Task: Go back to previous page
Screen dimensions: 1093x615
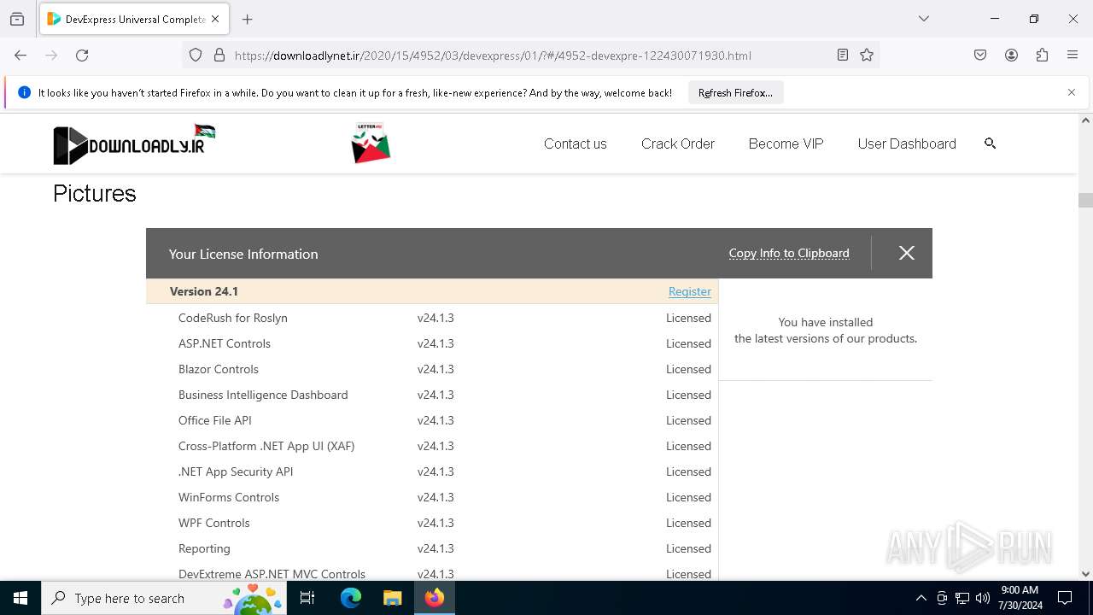Action: coord(20,56)
